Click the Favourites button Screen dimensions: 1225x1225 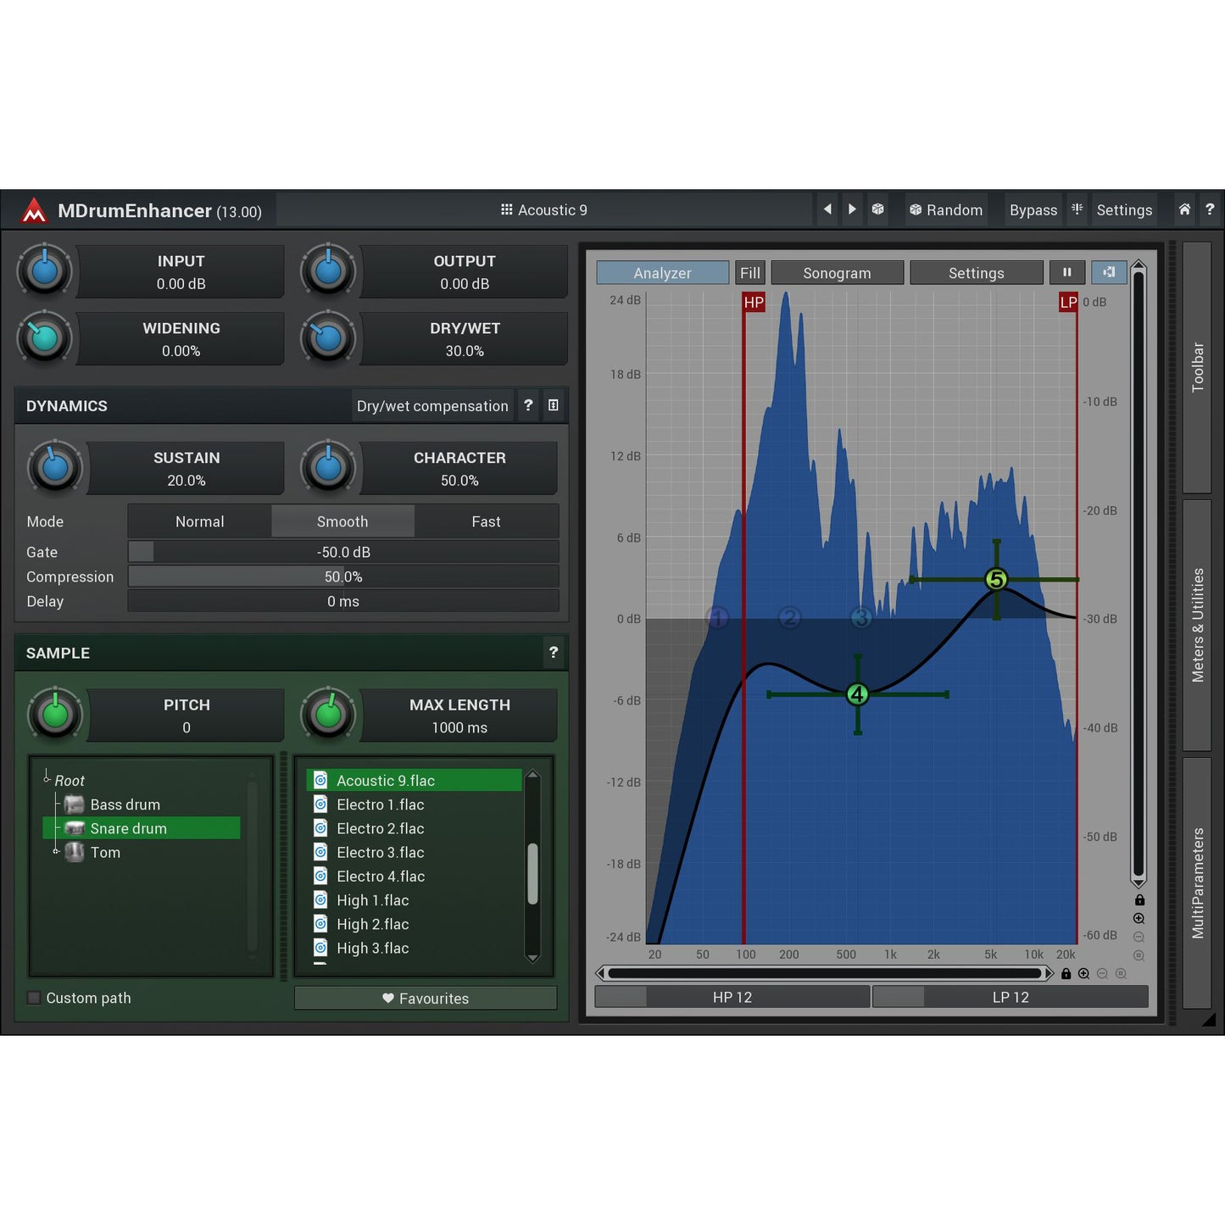pyautogui.click(x=426, y=998)
